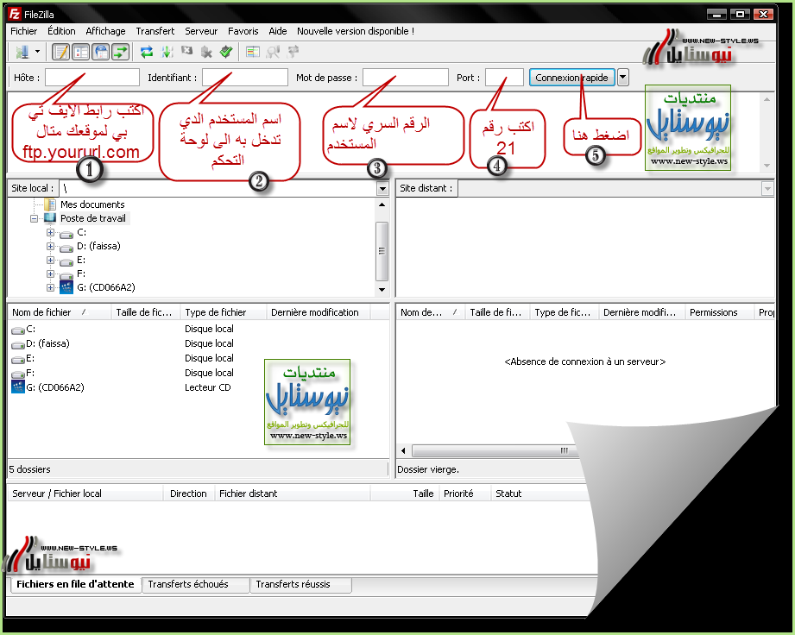Switch to Fichiers en file d'attente tab
The width and height of the screenshot is (795, 635).
click(x=75, y=584)
